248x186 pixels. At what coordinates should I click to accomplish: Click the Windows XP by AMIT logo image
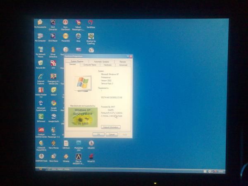click(x=83, y=117)
